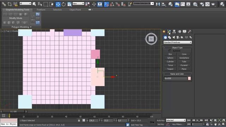Open Select by Name list icon

(x=40, y=4)
